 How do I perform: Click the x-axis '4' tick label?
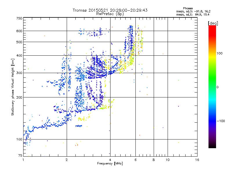(110, 160)
